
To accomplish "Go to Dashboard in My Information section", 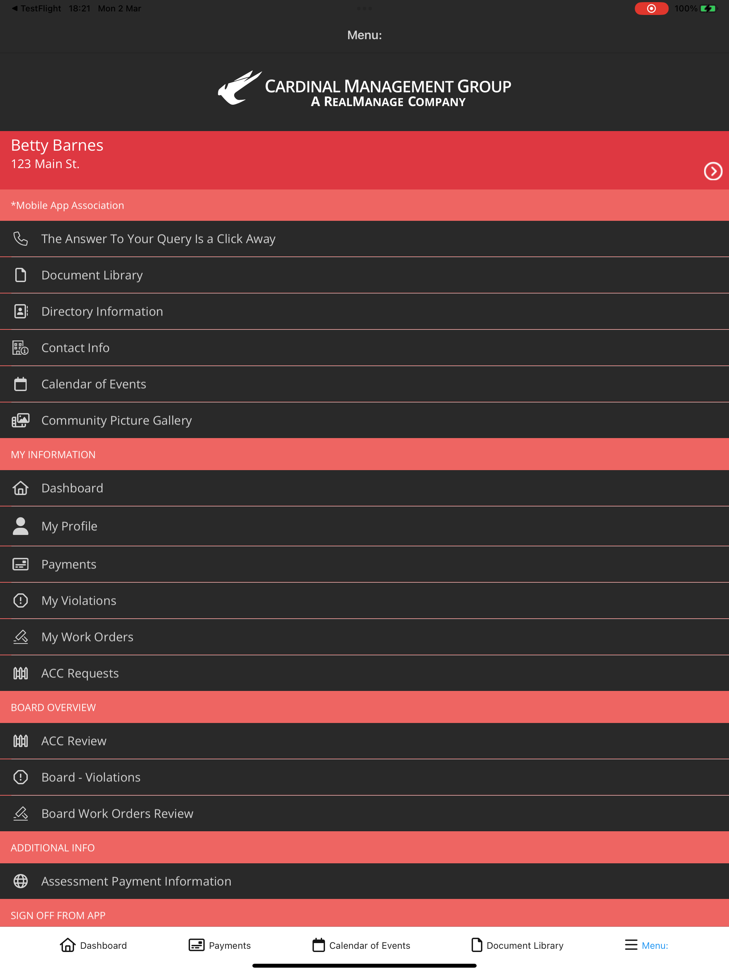I will [x=364, y=488].
